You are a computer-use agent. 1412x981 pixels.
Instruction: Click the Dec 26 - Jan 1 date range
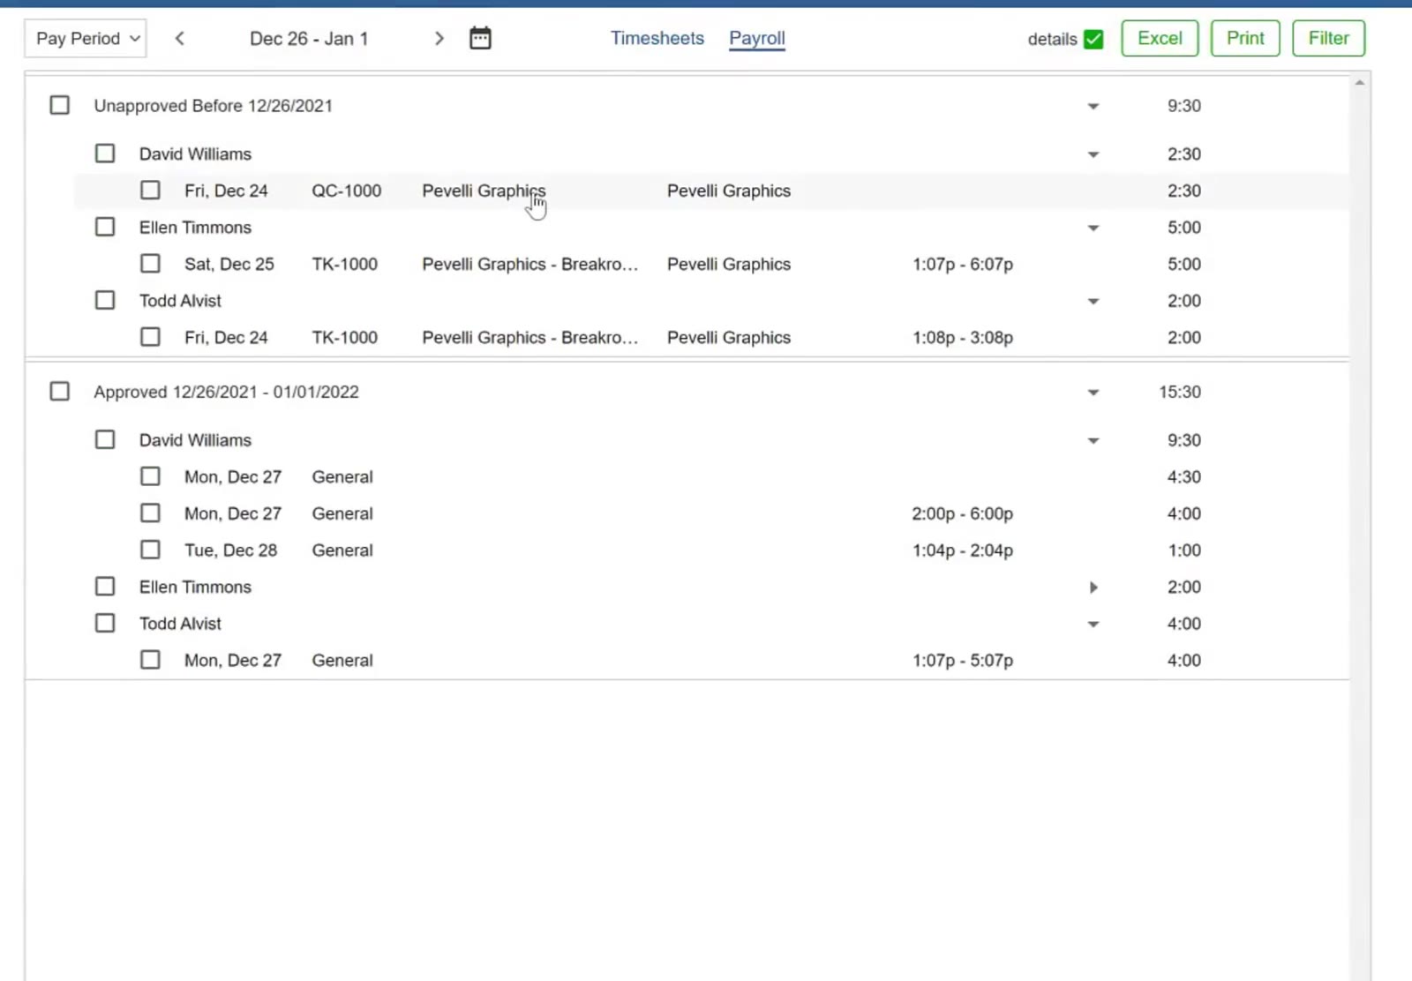[309, 39]
